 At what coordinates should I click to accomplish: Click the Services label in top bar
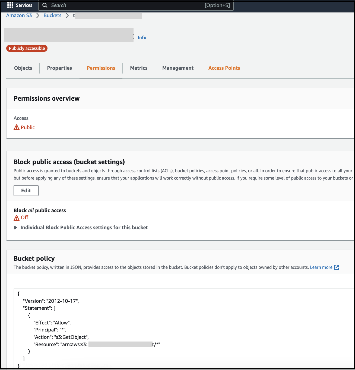click(24, 5)
